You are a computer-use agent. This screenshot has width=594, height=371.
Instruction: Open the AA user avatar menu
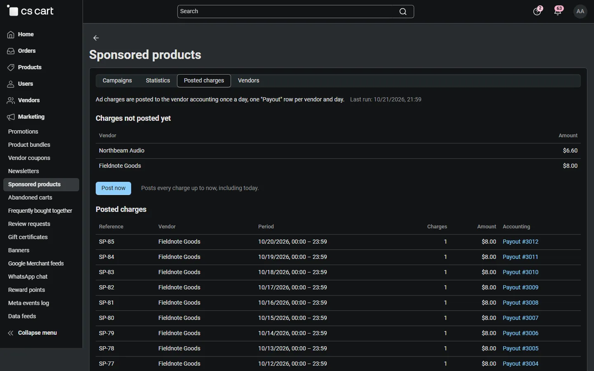pos(580,11)
